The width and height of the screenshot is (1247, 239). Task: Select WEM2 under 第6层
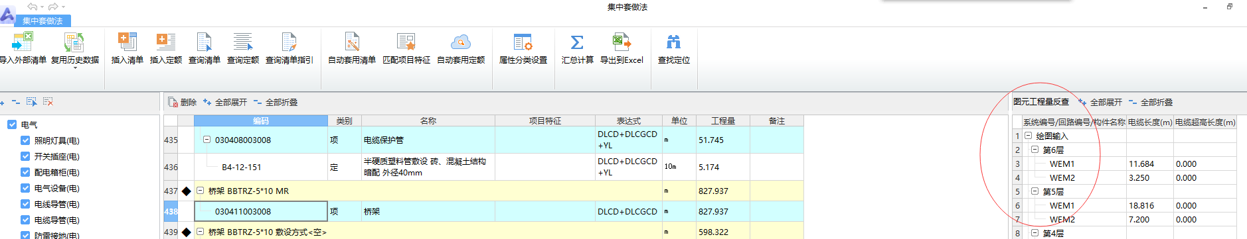click(x=1062, y=177)
